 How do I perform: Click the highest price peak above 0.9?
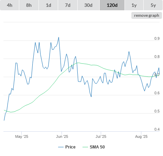click(x=59, y=37)
